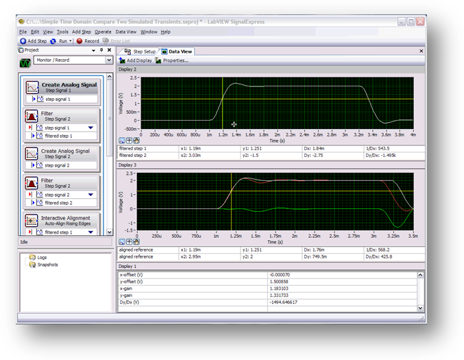Pin the Project panel
Viewport: 464px width, 360px height.
[101, 51]
